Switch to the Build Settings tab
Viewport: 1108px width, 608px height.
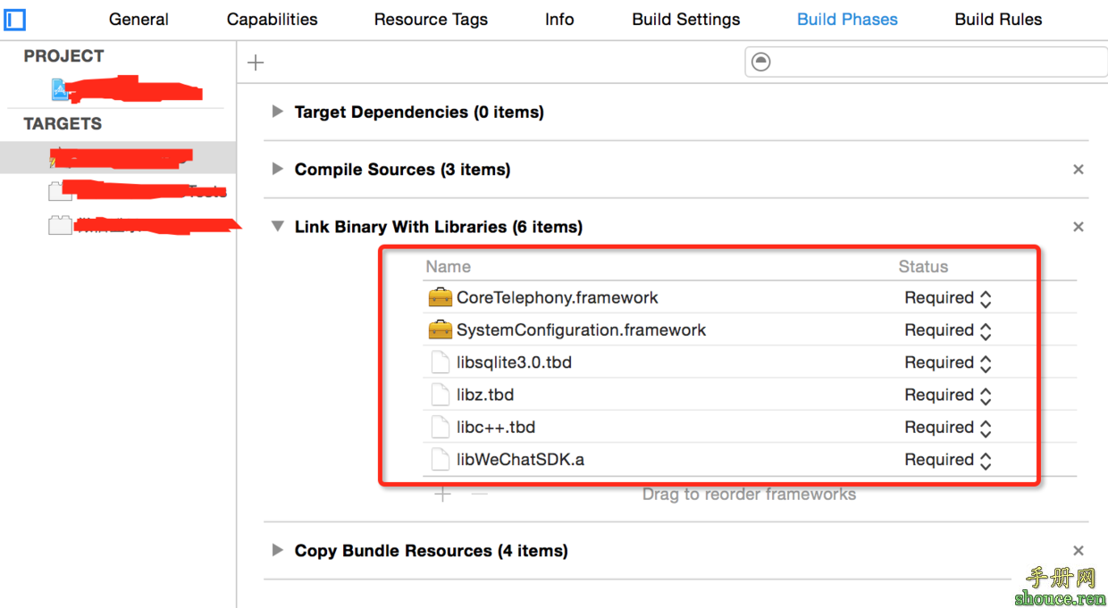point(685,19)
